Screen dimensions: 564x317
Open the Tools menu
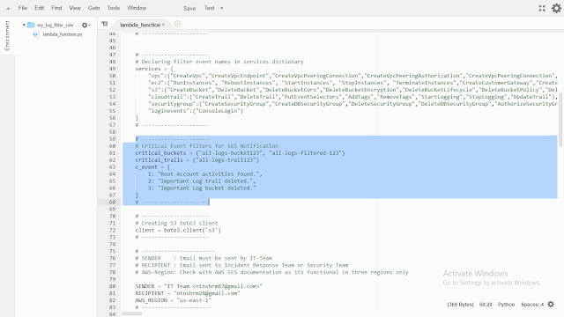114,8
